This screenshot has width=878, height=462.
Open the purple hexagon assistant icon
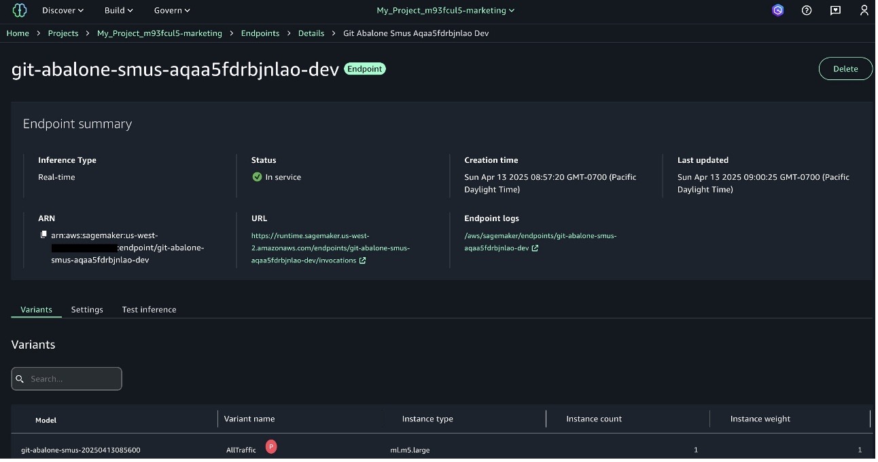coord(778,10)
